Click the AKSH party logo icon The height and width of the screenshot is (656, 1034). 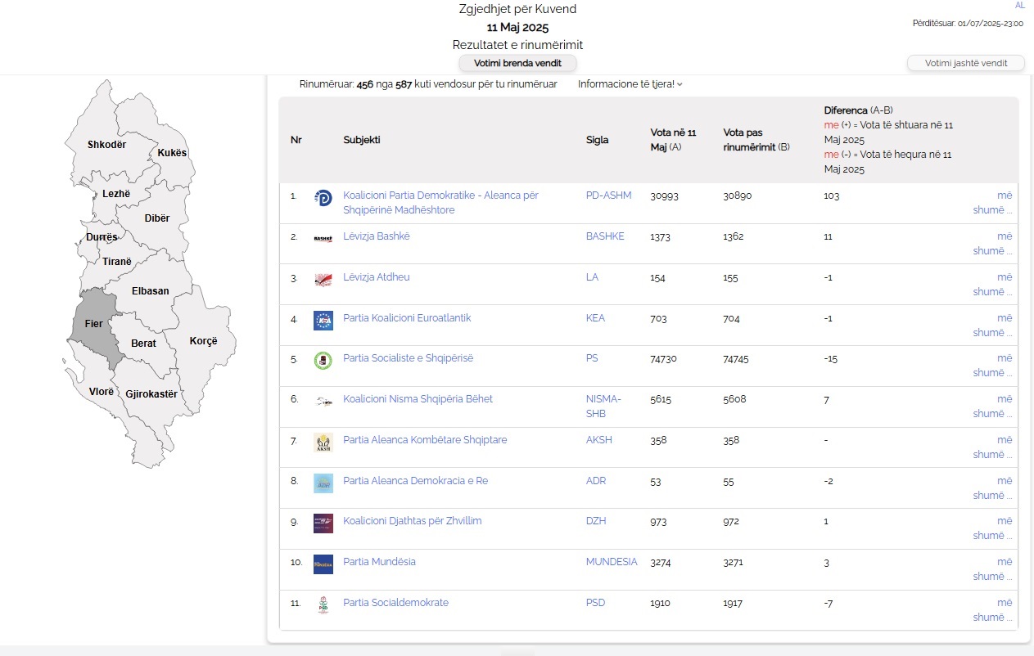point(323,443)
